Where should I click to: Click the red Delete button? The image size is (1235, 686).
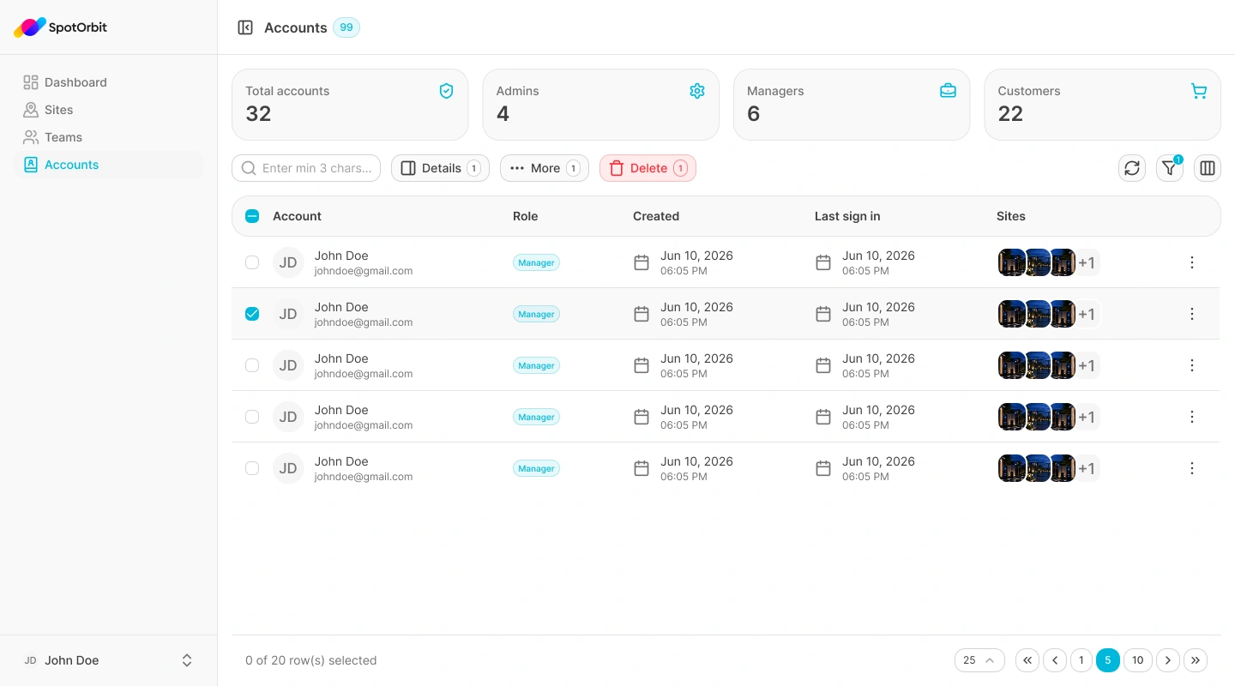tap(648, 168)
